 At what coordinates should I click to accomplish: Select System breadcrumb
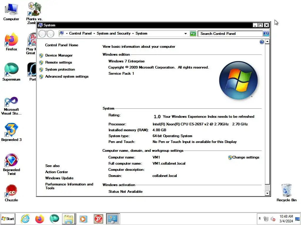tap(141, 33)
